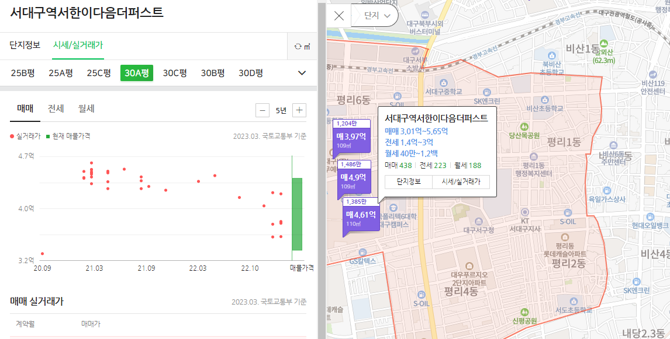Click 비산6동 주민센터 icon on map
The image size is (670, 339).
(614, 145)
